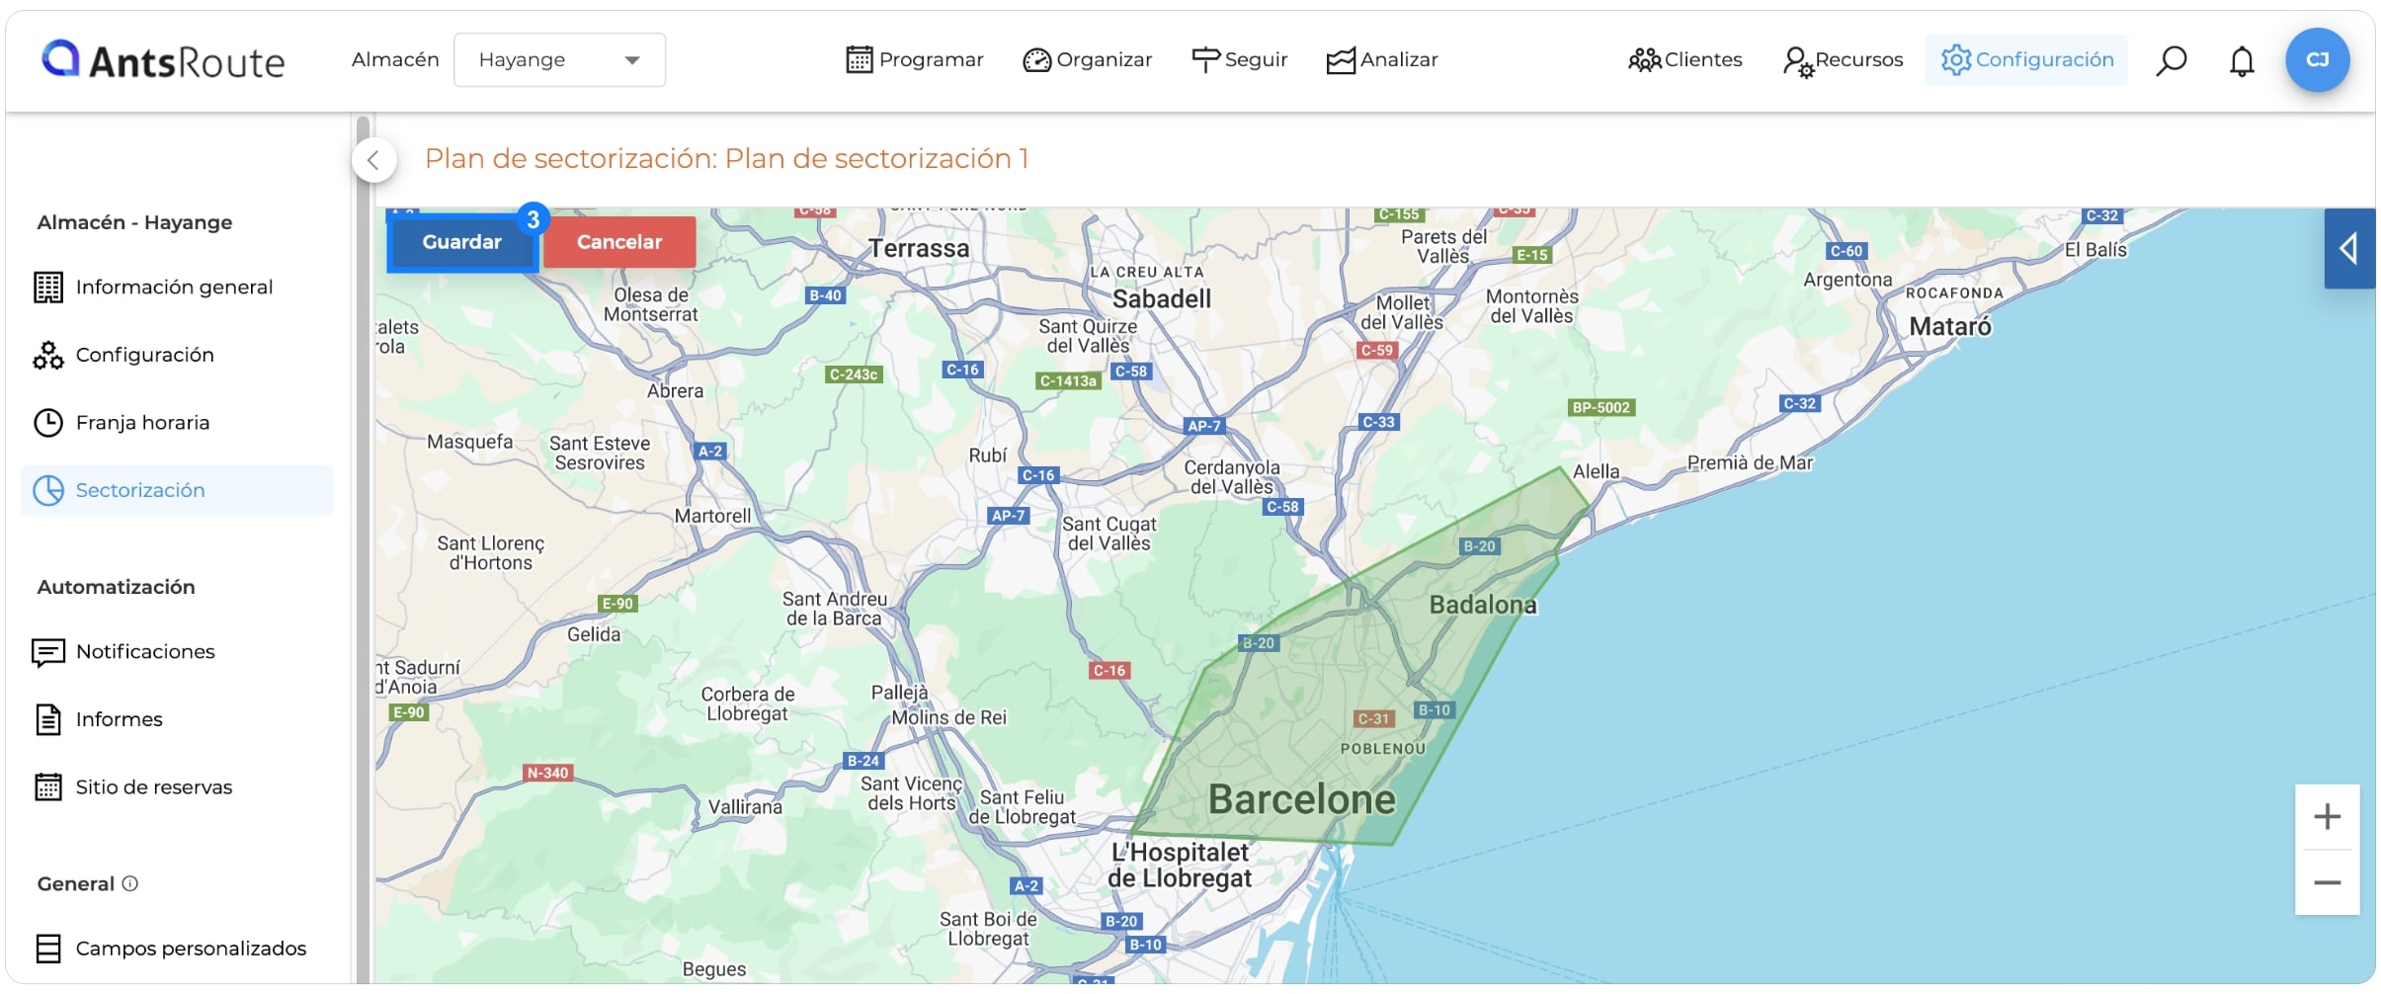
Task: Open Informes in sidebar
Action: point(177,719)
